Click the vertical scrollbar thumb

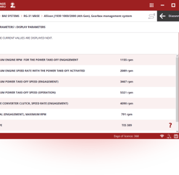pyautogui.click(x=177, y=89)
